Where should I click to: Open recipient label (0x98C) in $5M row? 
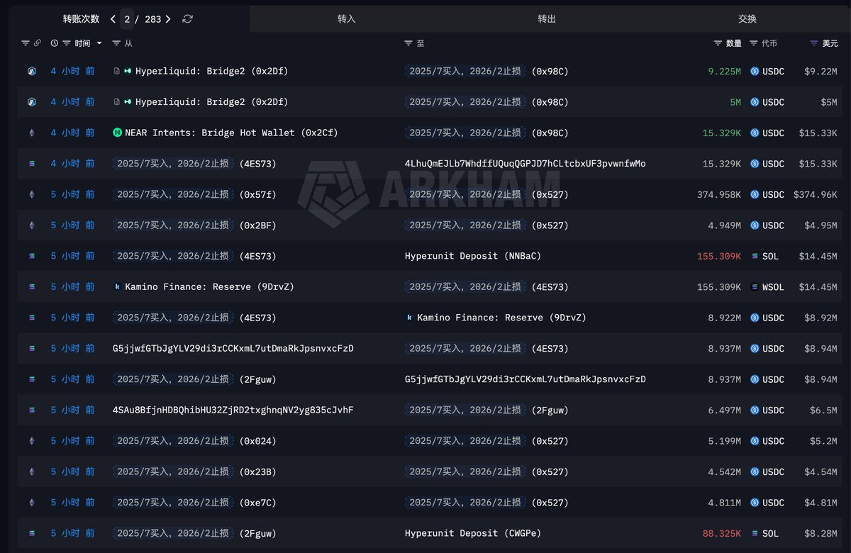(x=486, y=102)
